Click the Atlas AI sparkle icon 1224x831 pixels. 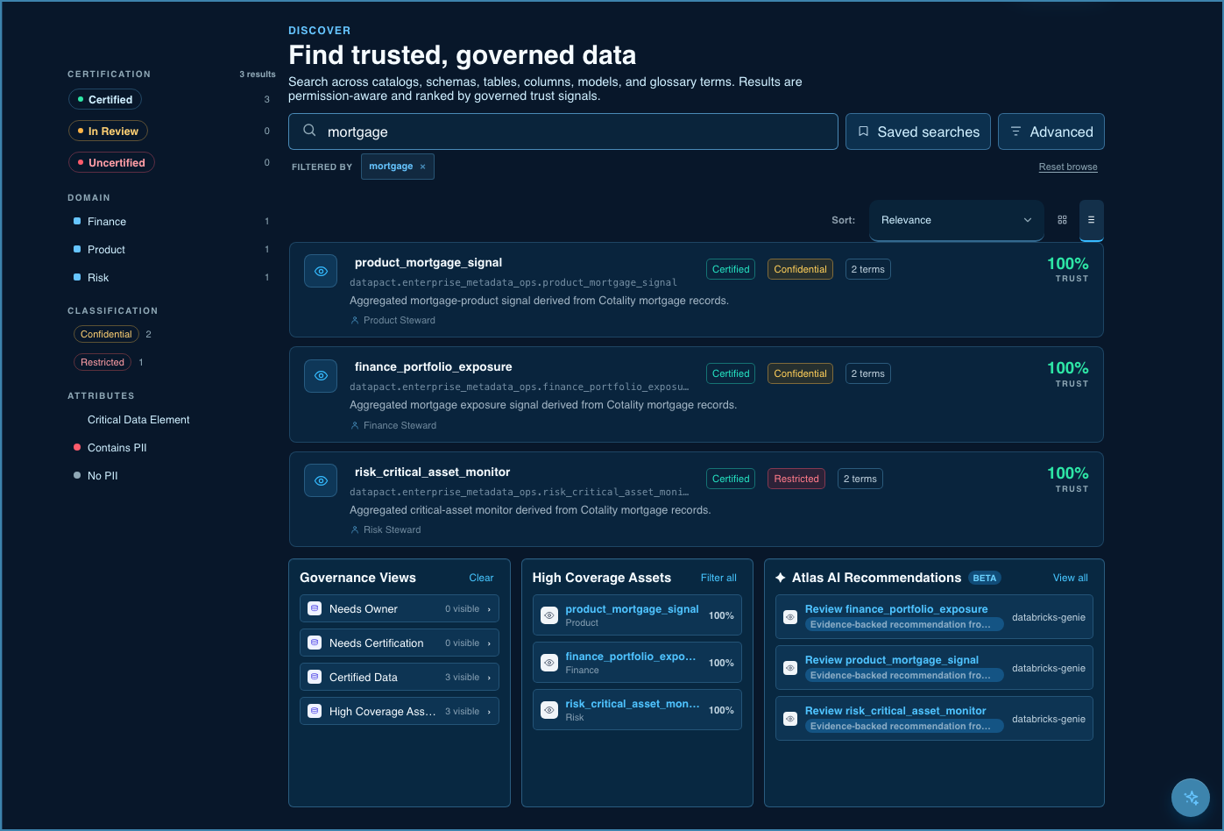coord(781,578)
